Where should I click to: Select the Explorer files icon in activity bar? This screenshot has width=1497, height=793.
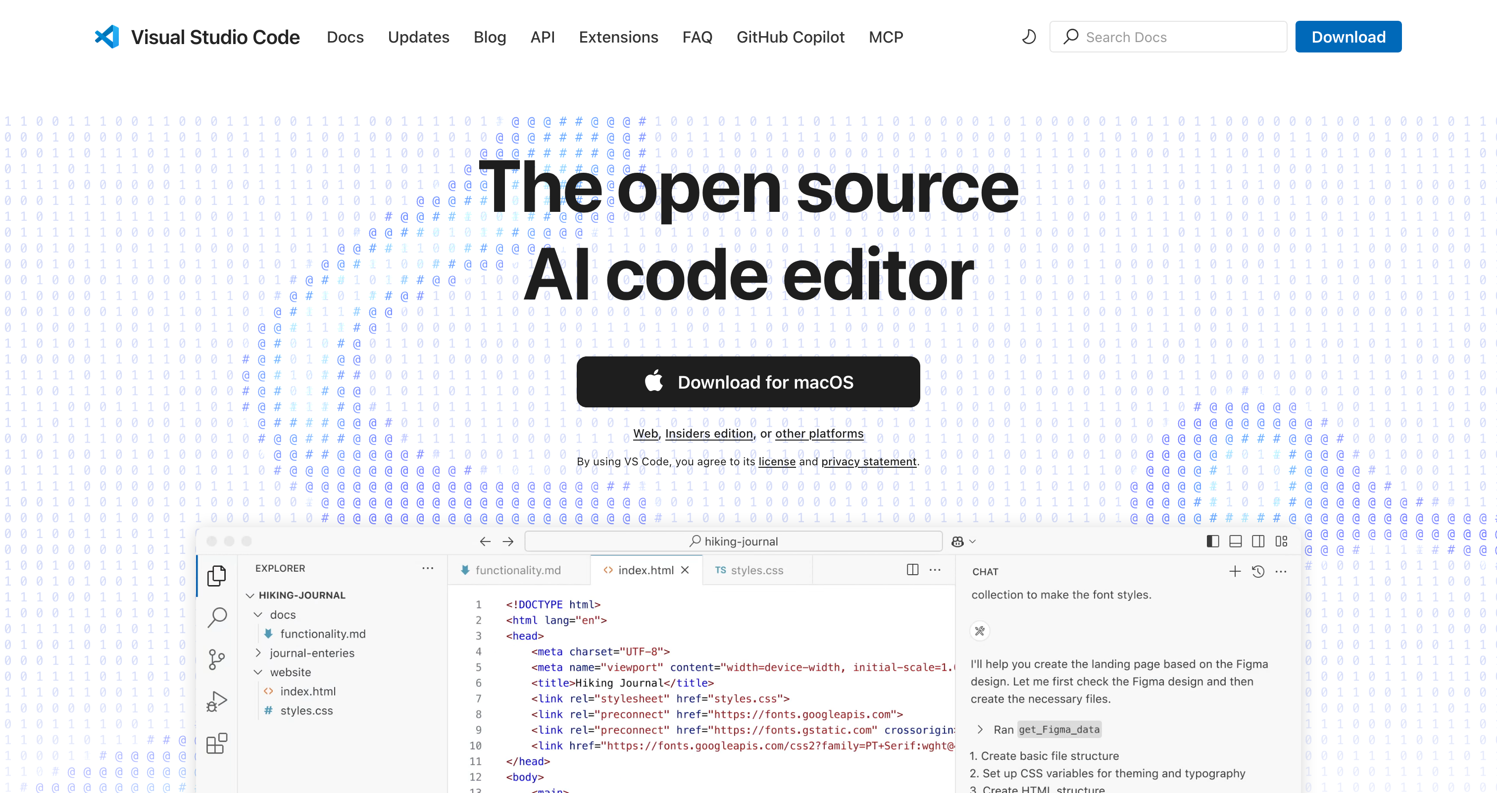(x=217, y=575)
